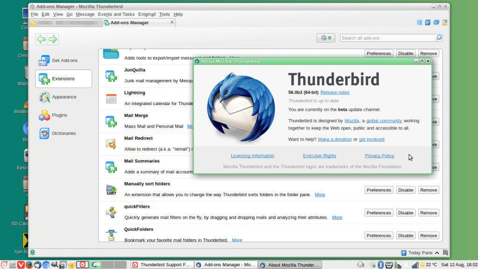478x269 pixels.
Task: Open the Tools menu
Action: [164, 14]
